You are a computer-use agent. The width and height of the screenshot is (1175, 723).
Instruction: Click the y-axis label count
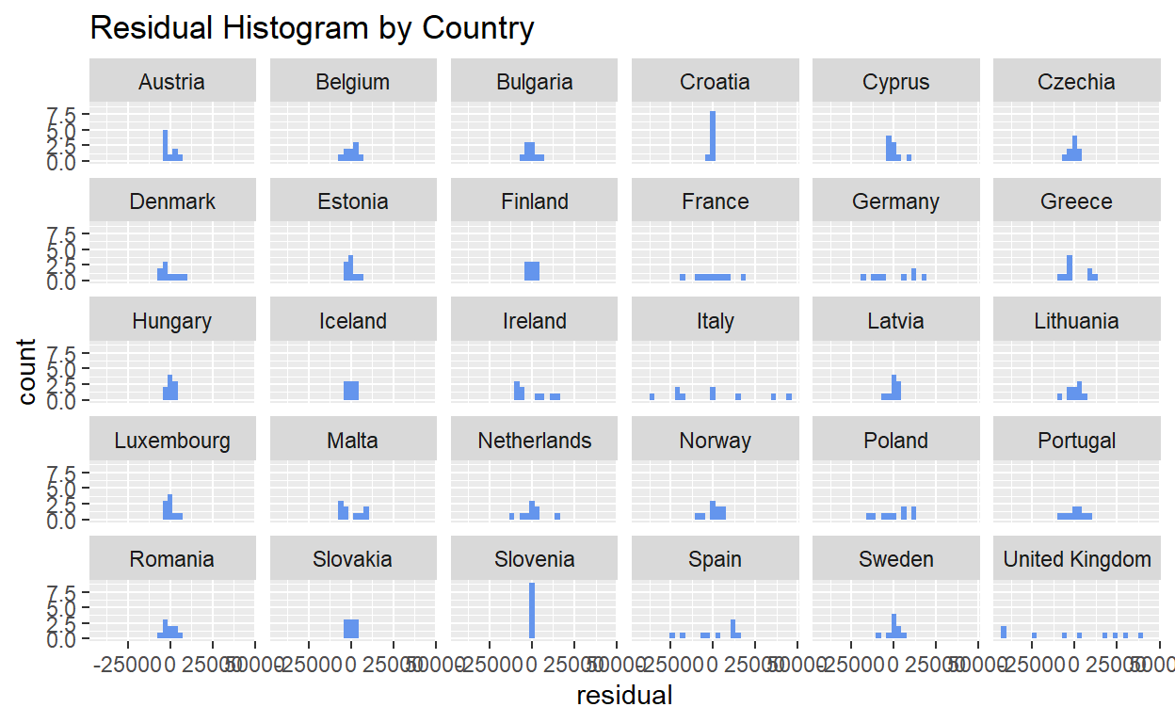click(26, 372)
